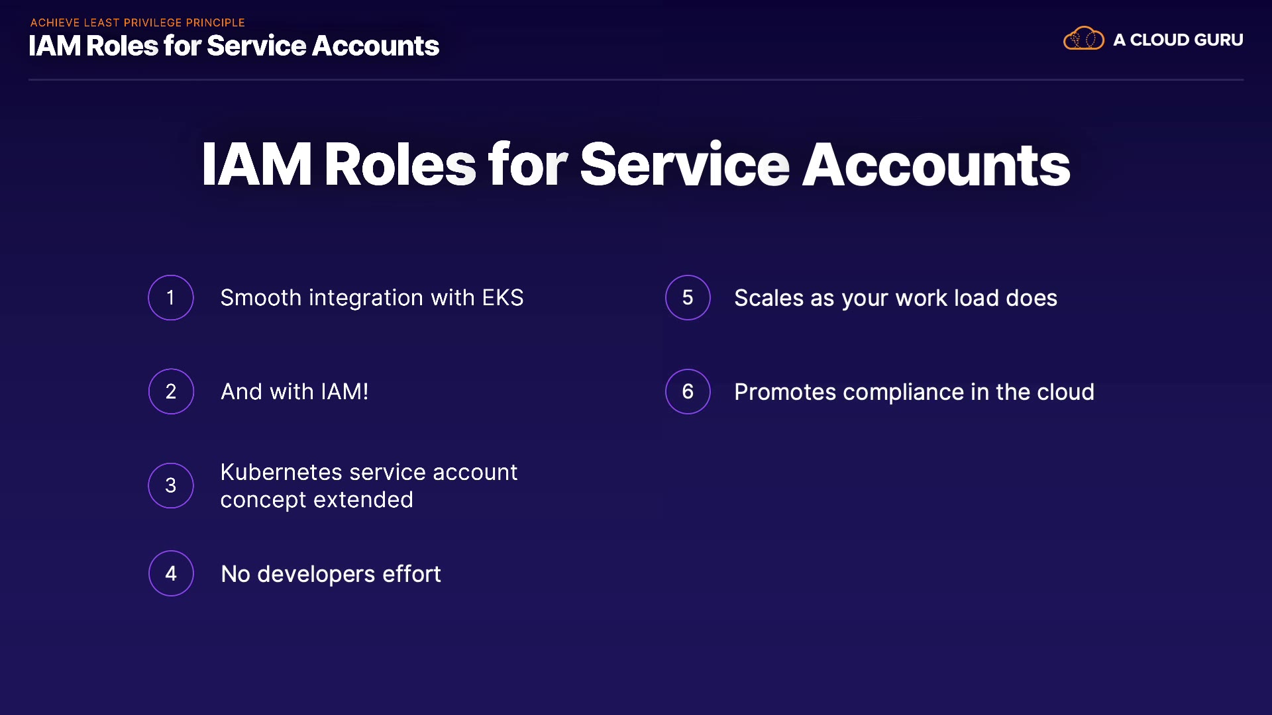Image resolution: width=1272 pixels, height=715 pixels.
Task: Click the large centered 'IAM Roles for Service Accounts' title
Action: click(635, 164)
